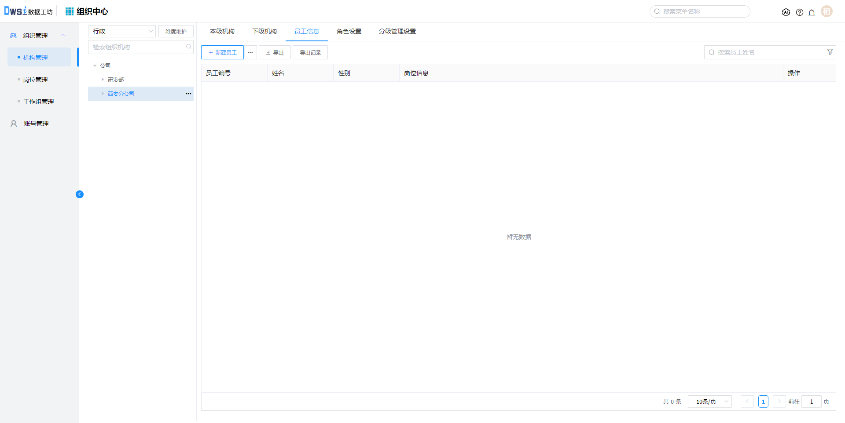Viewport: 845px width, 423px height.
Task: Open the notifications bell icon
Action: pyautogui.click(x=812, y=12)
